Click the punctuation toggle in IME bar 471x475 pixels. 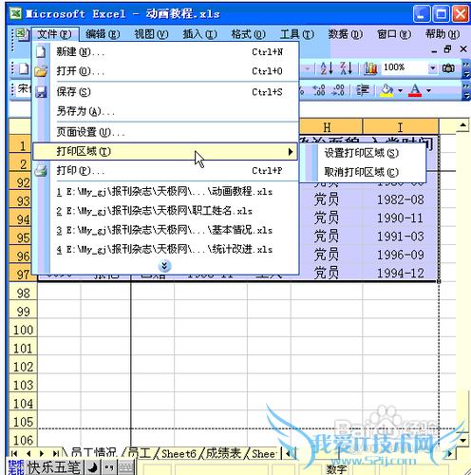coord(109,467)
